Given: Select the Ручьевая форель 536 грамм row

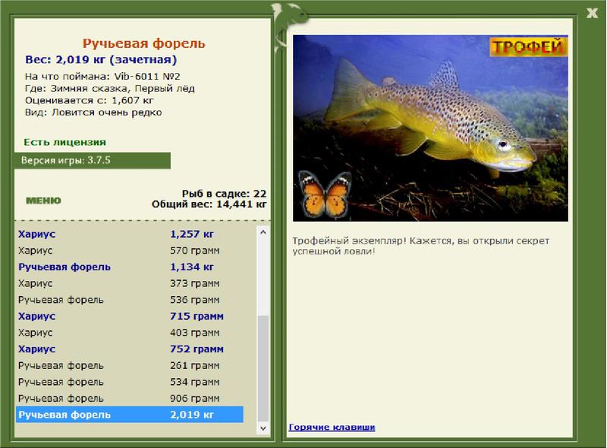Looking at the screenshot, I should [x=130, y=300].
